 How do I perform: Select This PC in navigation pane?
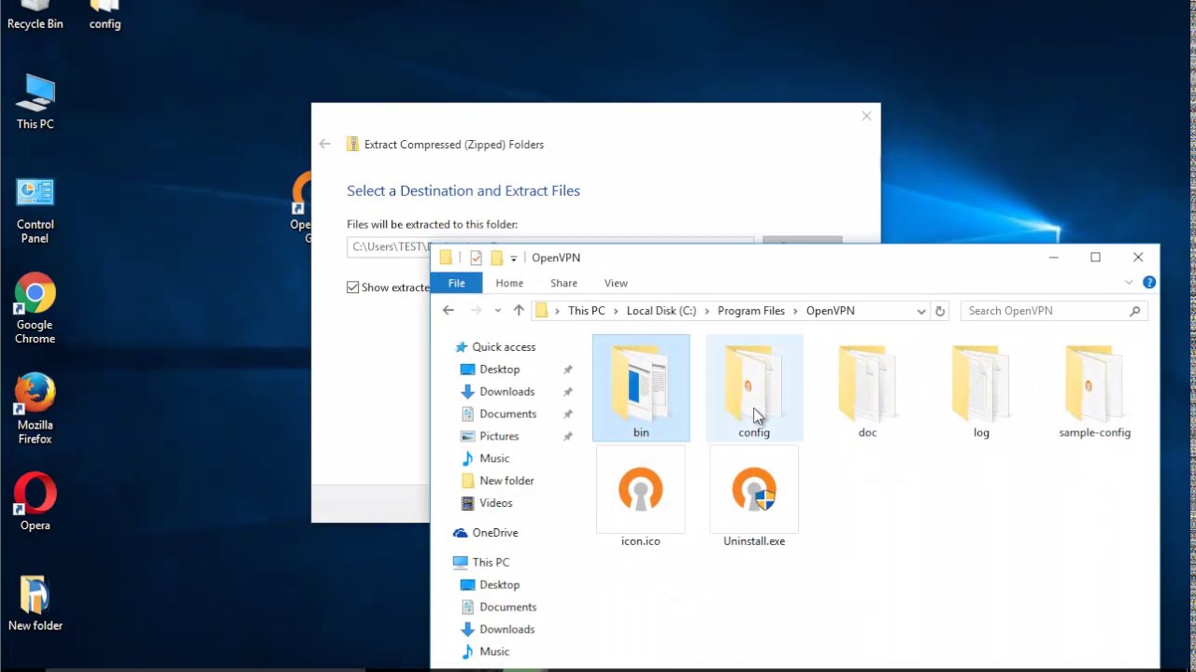(x=491, y=563)
